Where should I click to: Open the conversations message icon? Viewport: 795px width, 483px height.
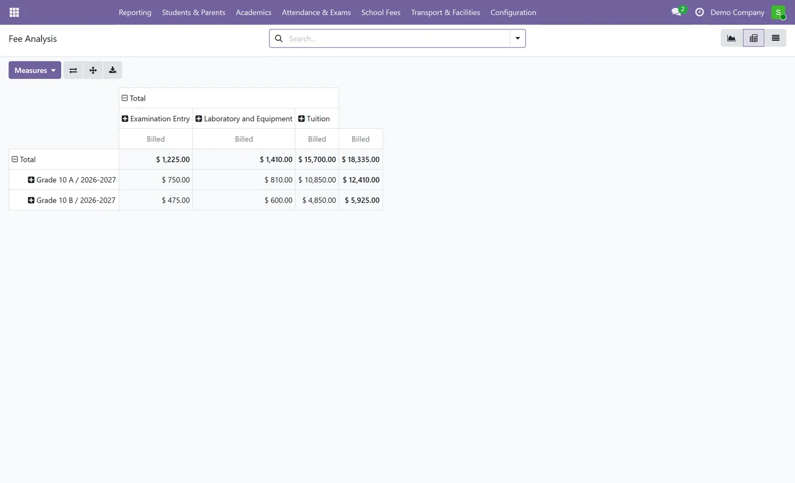pyautogui.click(x=676, y=12)
